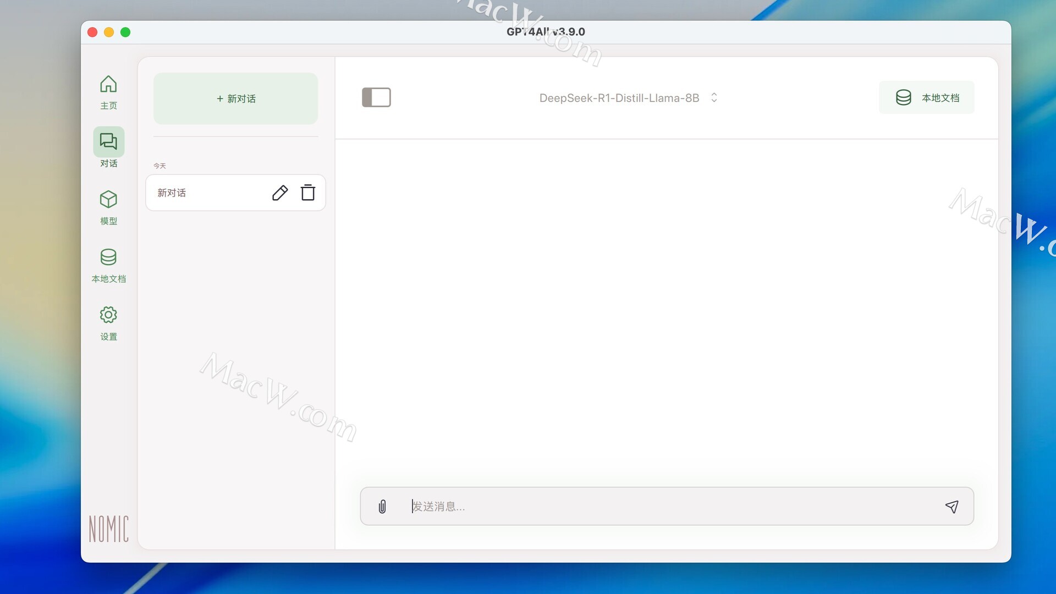Open the 主页 home page
1056x594 pixels.
pos(108,92)
